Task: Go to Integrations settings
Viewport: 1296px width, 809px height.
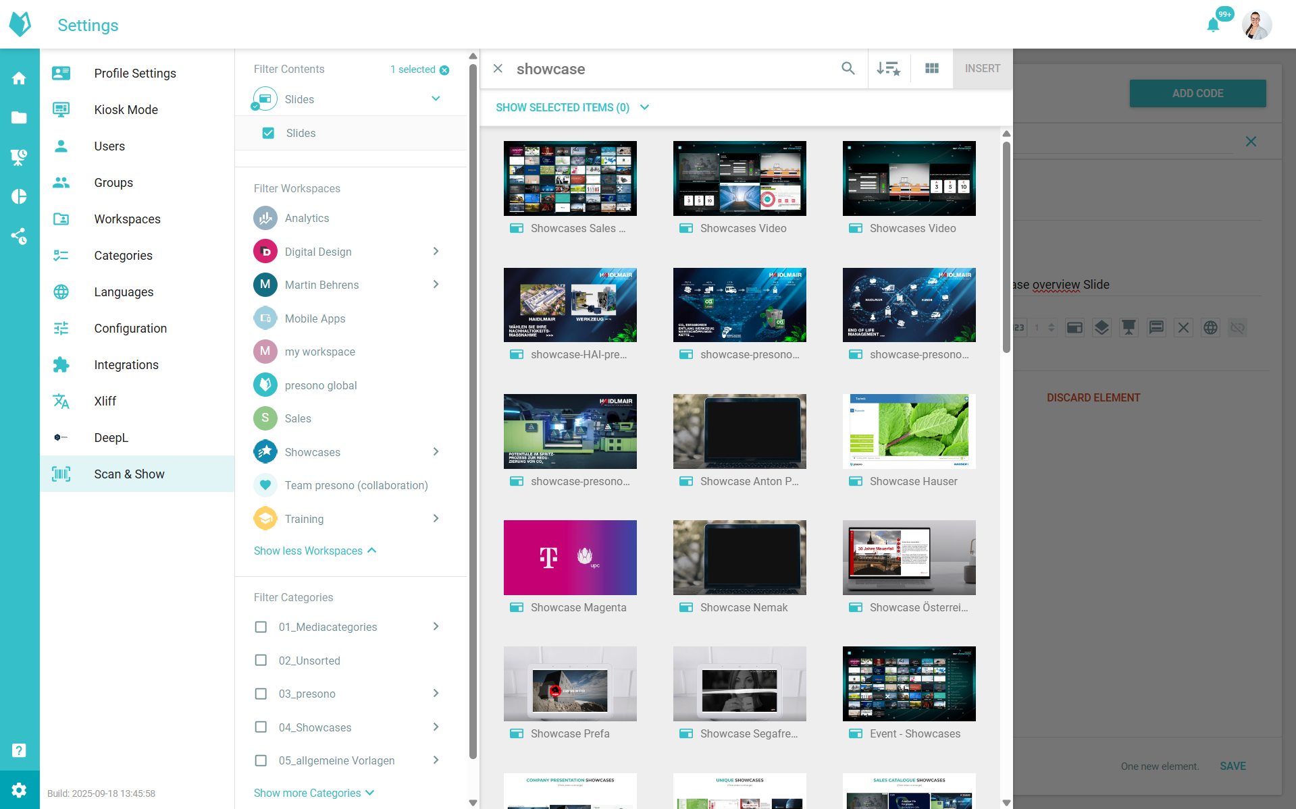Action: pyautogui.click(x=126, y=365)
